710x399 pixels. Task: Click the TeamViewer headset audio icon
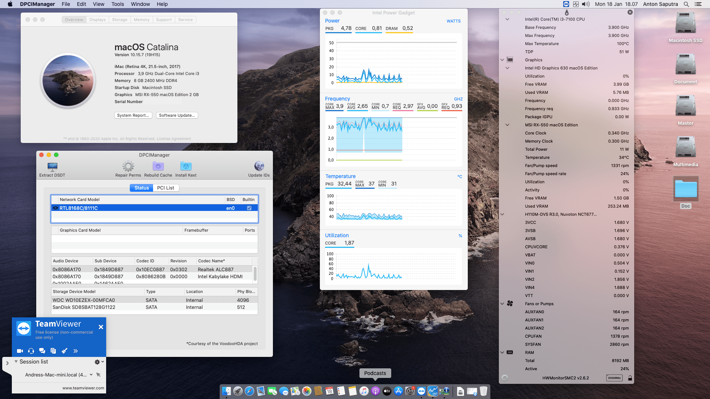(x=31, y=351)
